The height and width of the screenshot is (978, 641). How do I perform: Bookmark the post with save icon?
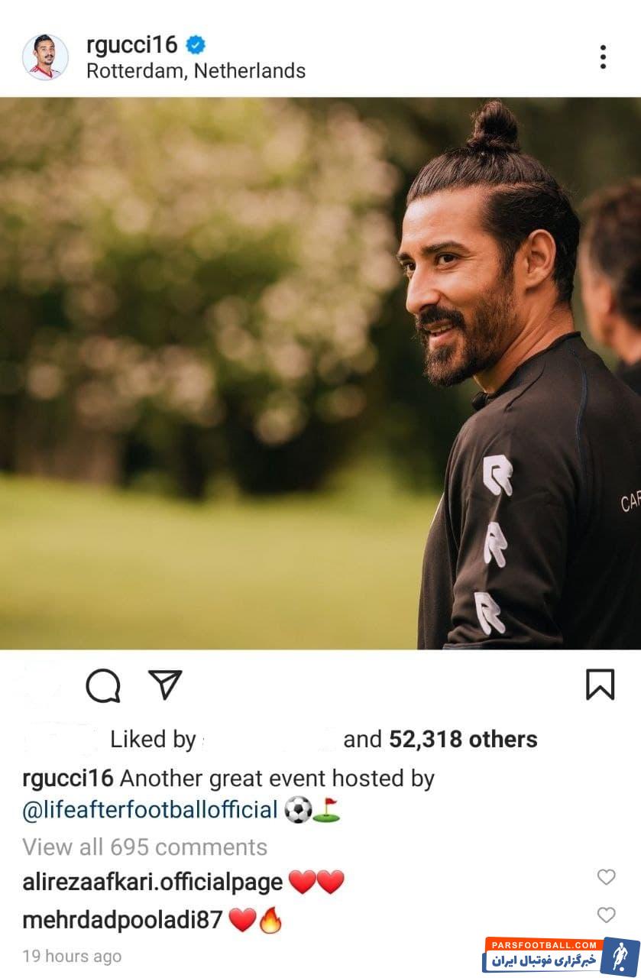click(600, 685)
